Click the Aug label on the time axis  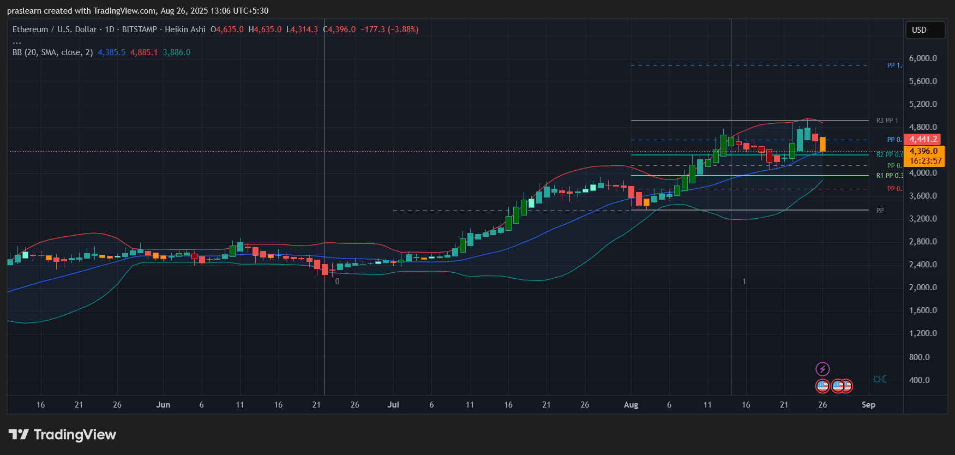(630, 405)
